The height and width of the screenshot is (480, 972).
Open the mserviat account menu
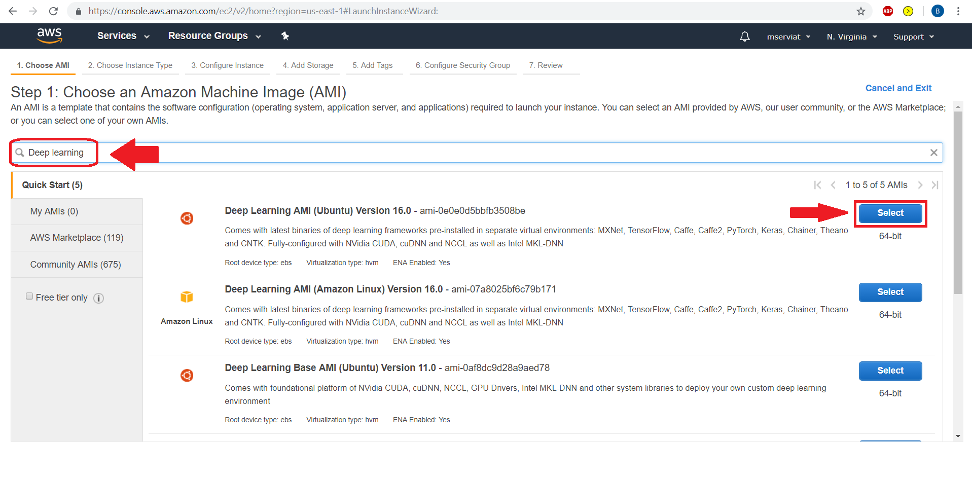click(788, 37)
